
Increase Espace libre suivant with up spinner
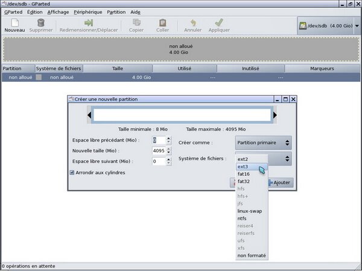(x=169, y=160)
